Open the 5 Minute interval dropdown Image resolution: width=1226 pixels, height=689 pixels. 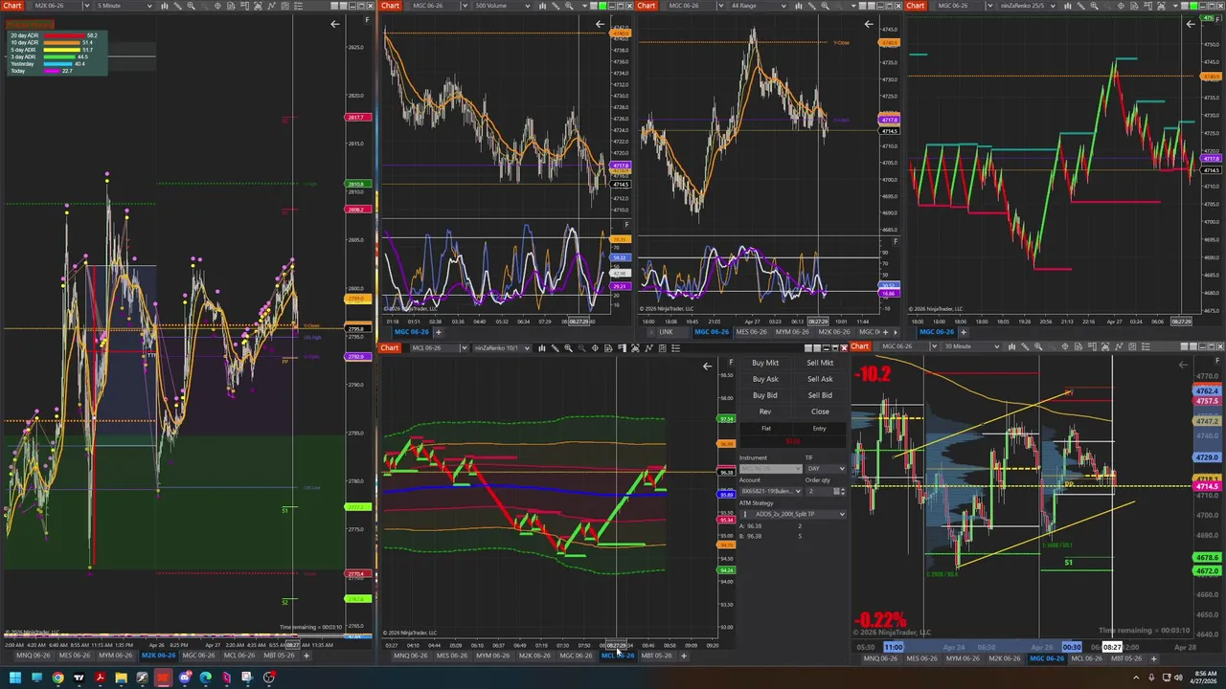pyautogui.click(x=149, y=6)
